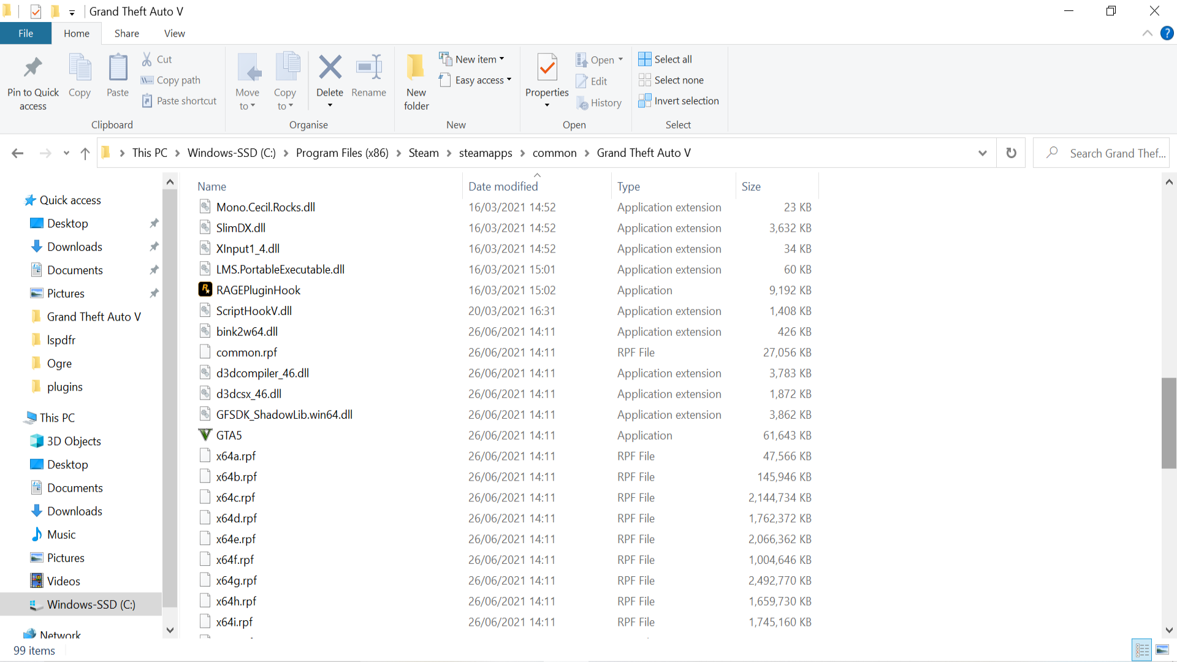Click the Pin to Quick access icon
Image resolution: width=1177 pixels, height=662 pixels.
33,67
